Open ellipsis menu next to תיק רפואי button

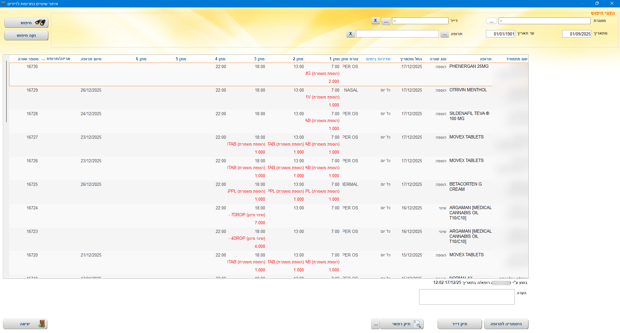pyautogui.click(x=375, y=324)
